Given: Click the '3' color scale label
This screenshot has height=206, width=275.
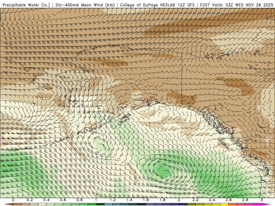Looking at the screenshot, I should click(262, 200).
